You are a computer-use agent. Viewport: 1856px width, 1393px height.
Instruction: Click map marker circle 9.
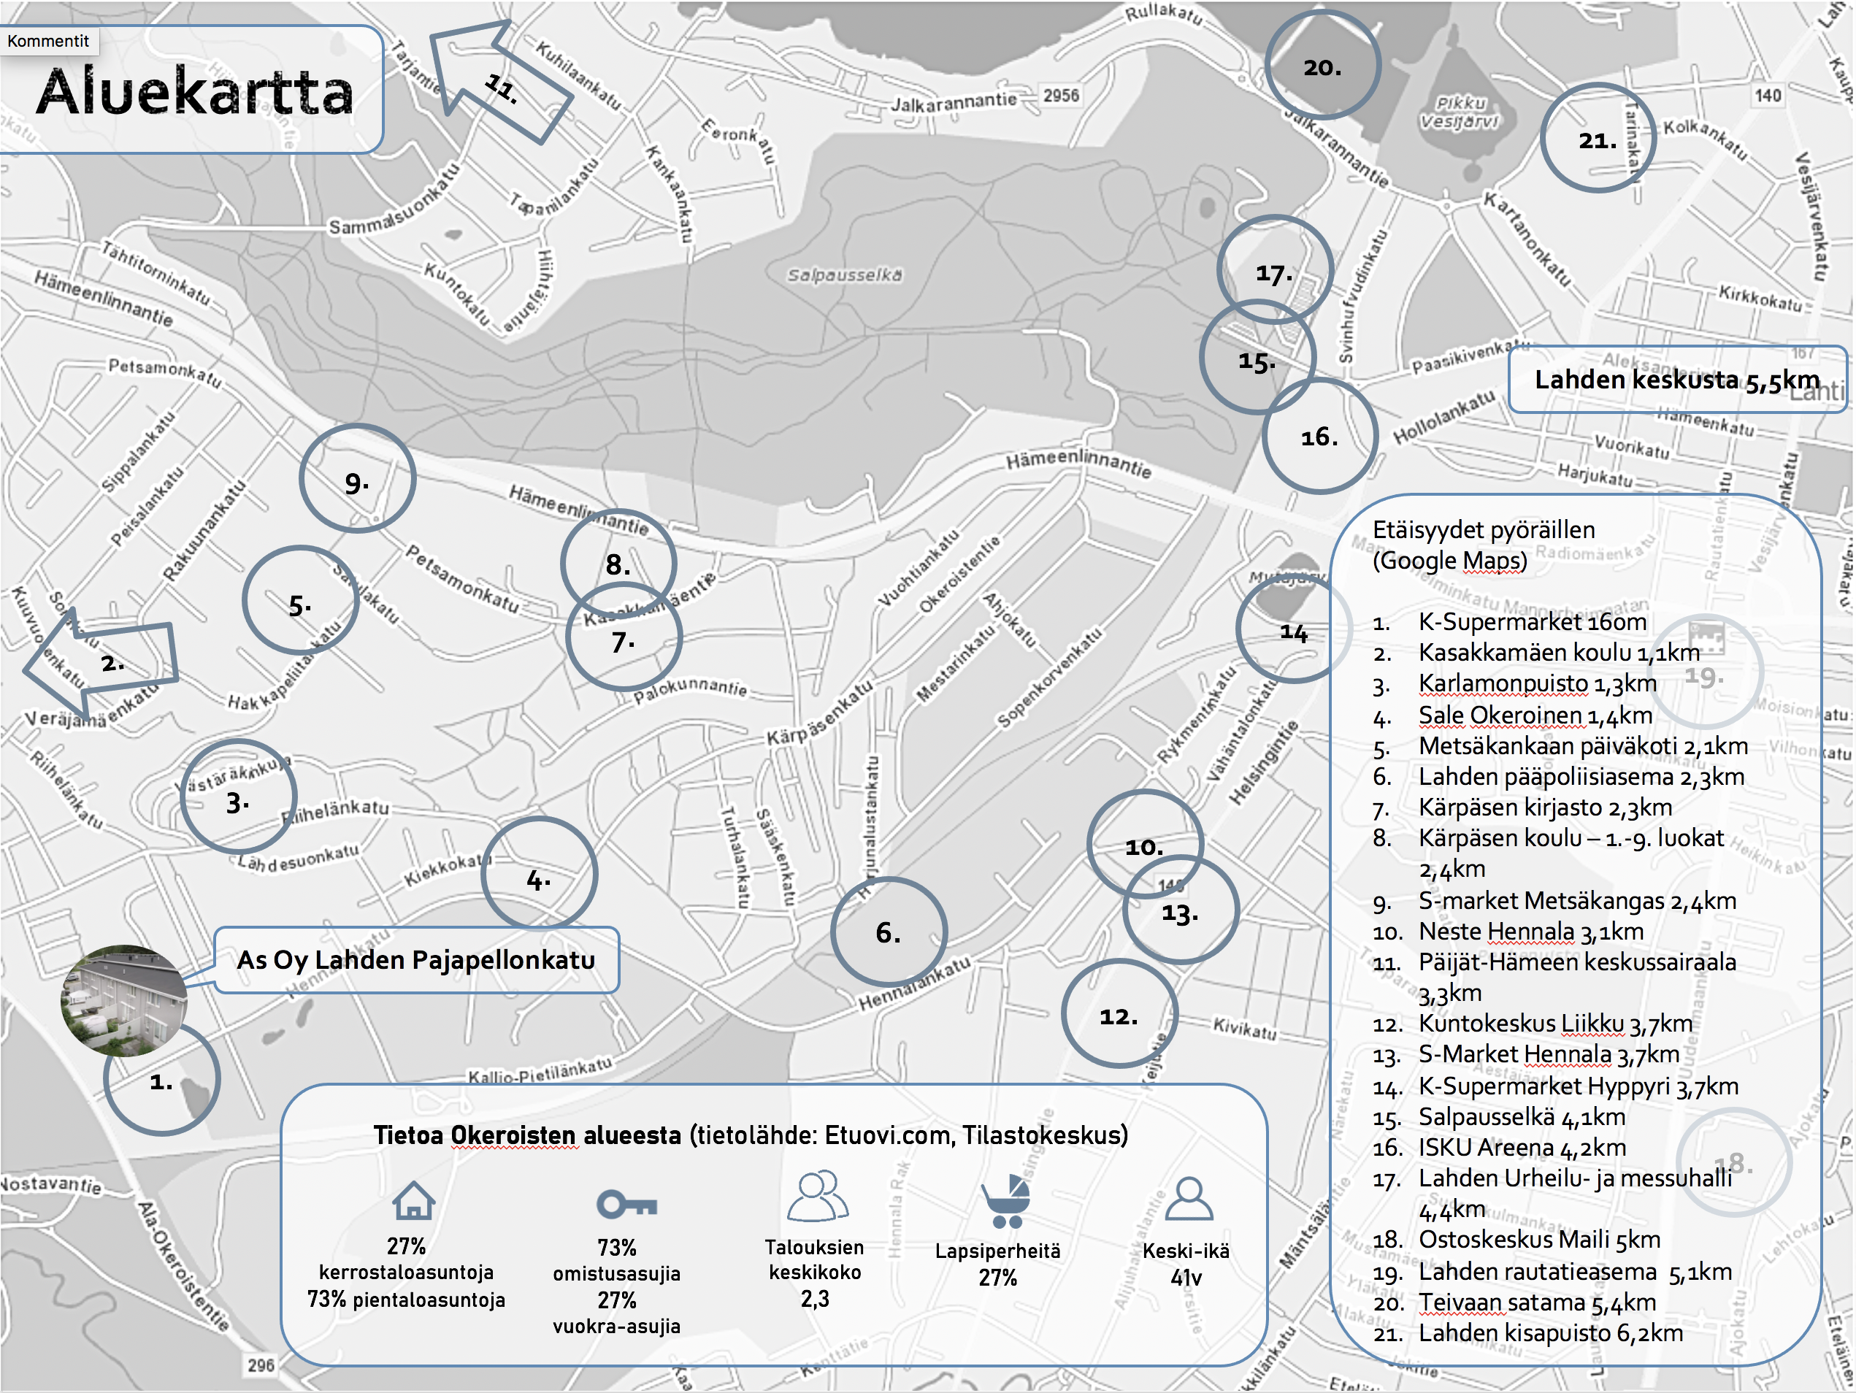tap(358, 478)
